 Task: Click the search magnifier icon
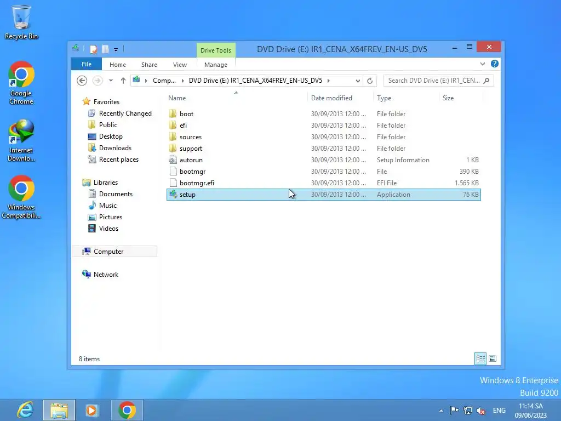click(486, 81)
